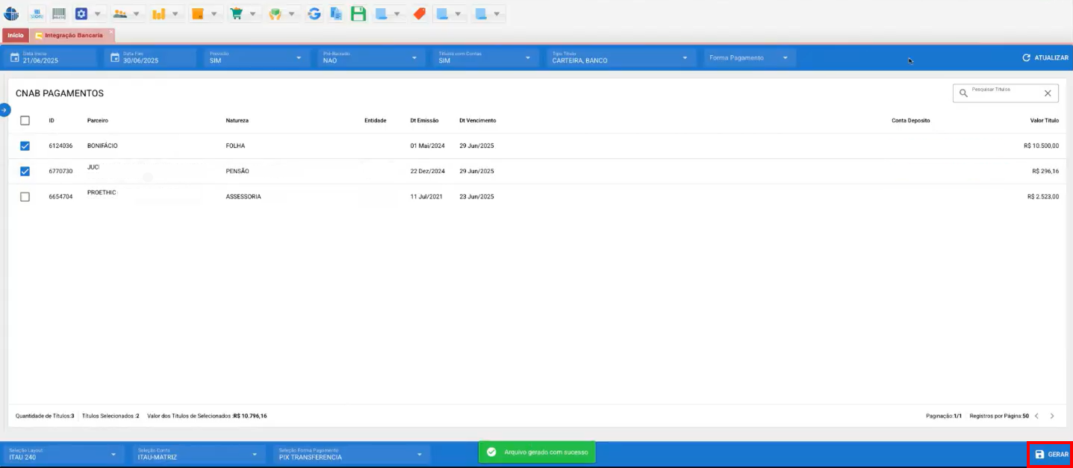
Task: Clear the search with the X icon
Action: pyautogui.click(x=1048, y=93)
